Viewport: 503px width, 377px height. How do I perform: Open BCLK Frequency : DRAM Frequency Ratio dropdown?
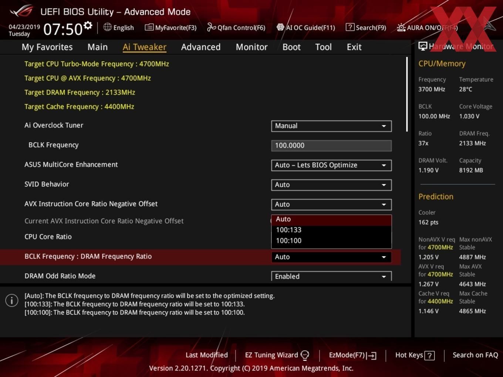(x=331, y=257)
